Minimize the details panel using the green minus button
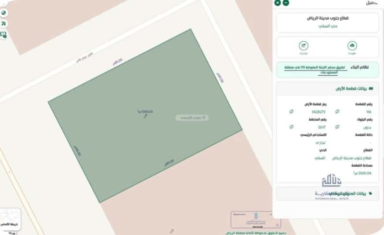Image resolution: width=384 pixels, height=235 pixels. (286, 2)
